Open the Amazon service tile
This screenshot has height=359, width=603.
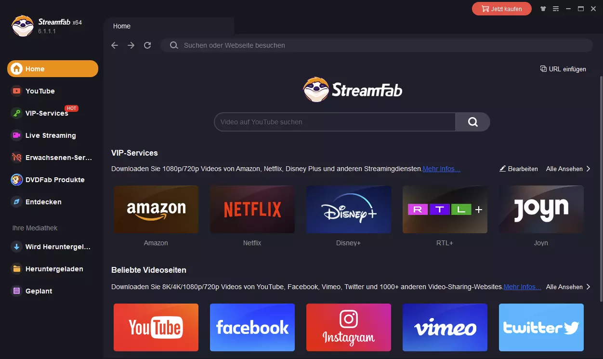156,210
